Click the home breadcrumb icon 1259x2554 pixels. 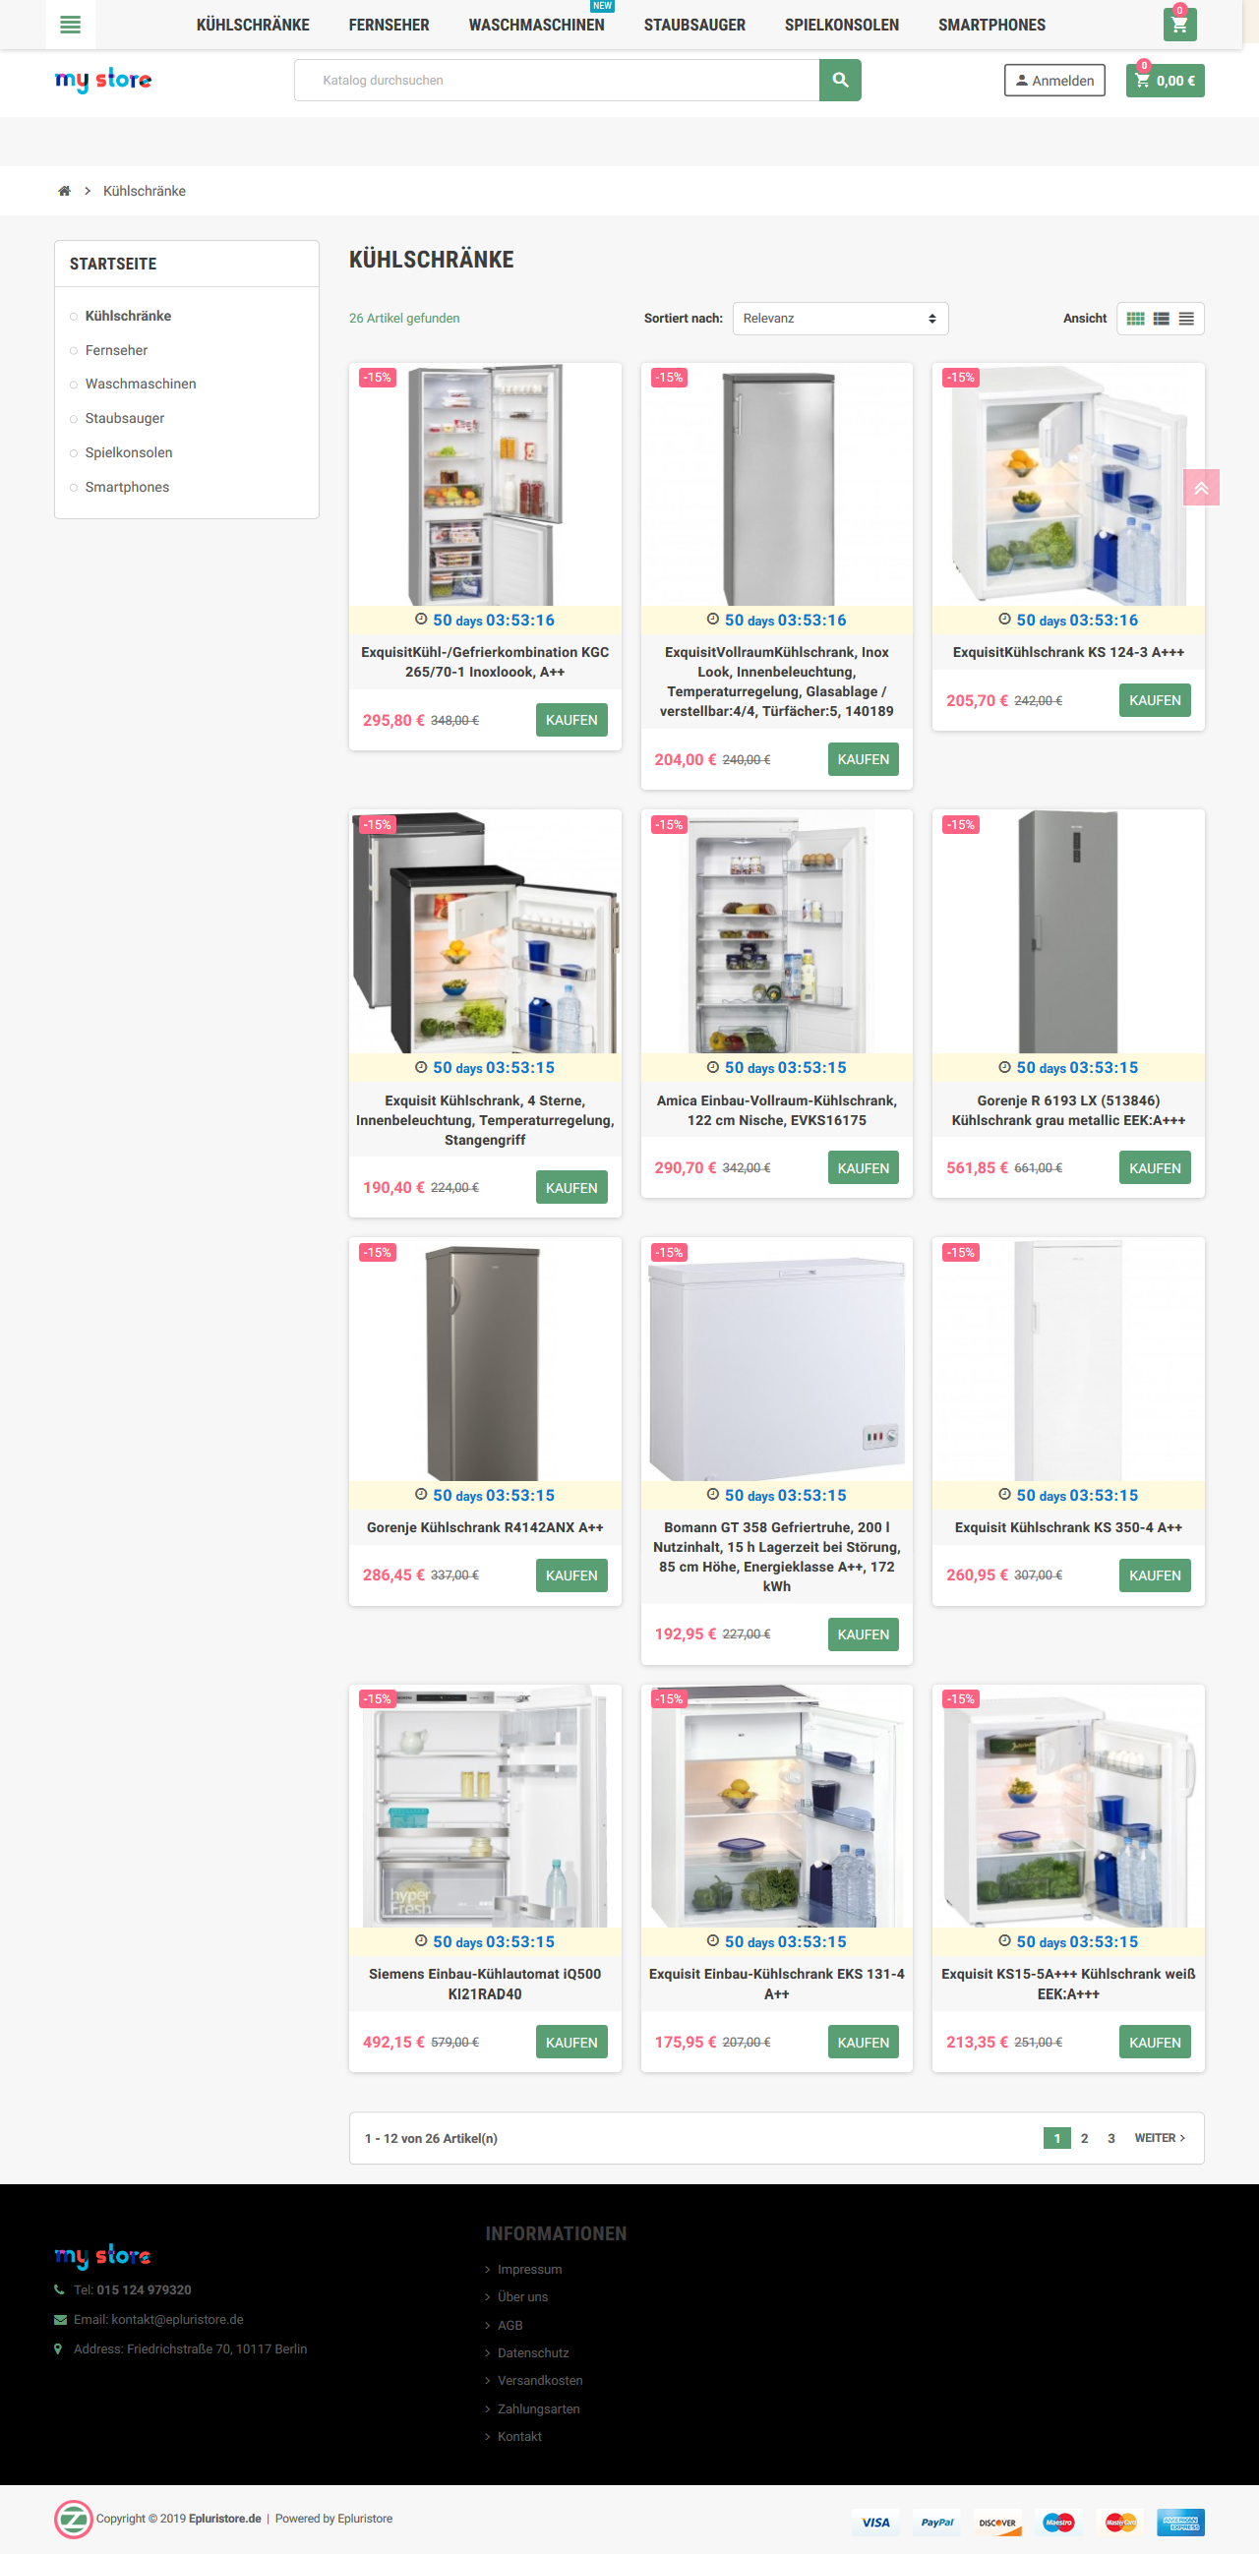pos(65,192)
